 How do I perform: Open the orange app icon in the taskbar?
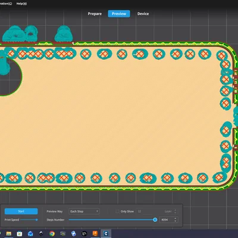pos(95,233)
